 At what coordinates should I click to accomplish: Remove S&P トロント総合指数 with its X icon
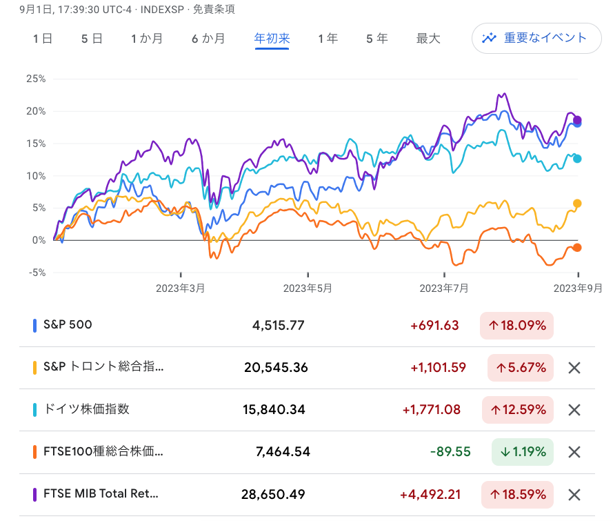[x=574, y=368]
